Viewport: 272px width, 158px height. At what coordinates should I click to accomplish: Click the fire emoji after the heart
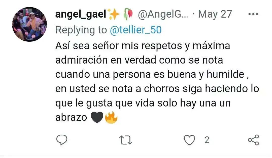111,117
